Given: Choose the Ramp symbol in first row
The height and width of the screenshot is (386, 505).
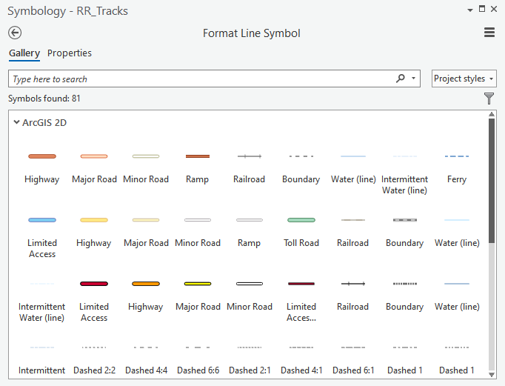Looking at the screenshot, I should pyautogui.click(x=197, y=166).
